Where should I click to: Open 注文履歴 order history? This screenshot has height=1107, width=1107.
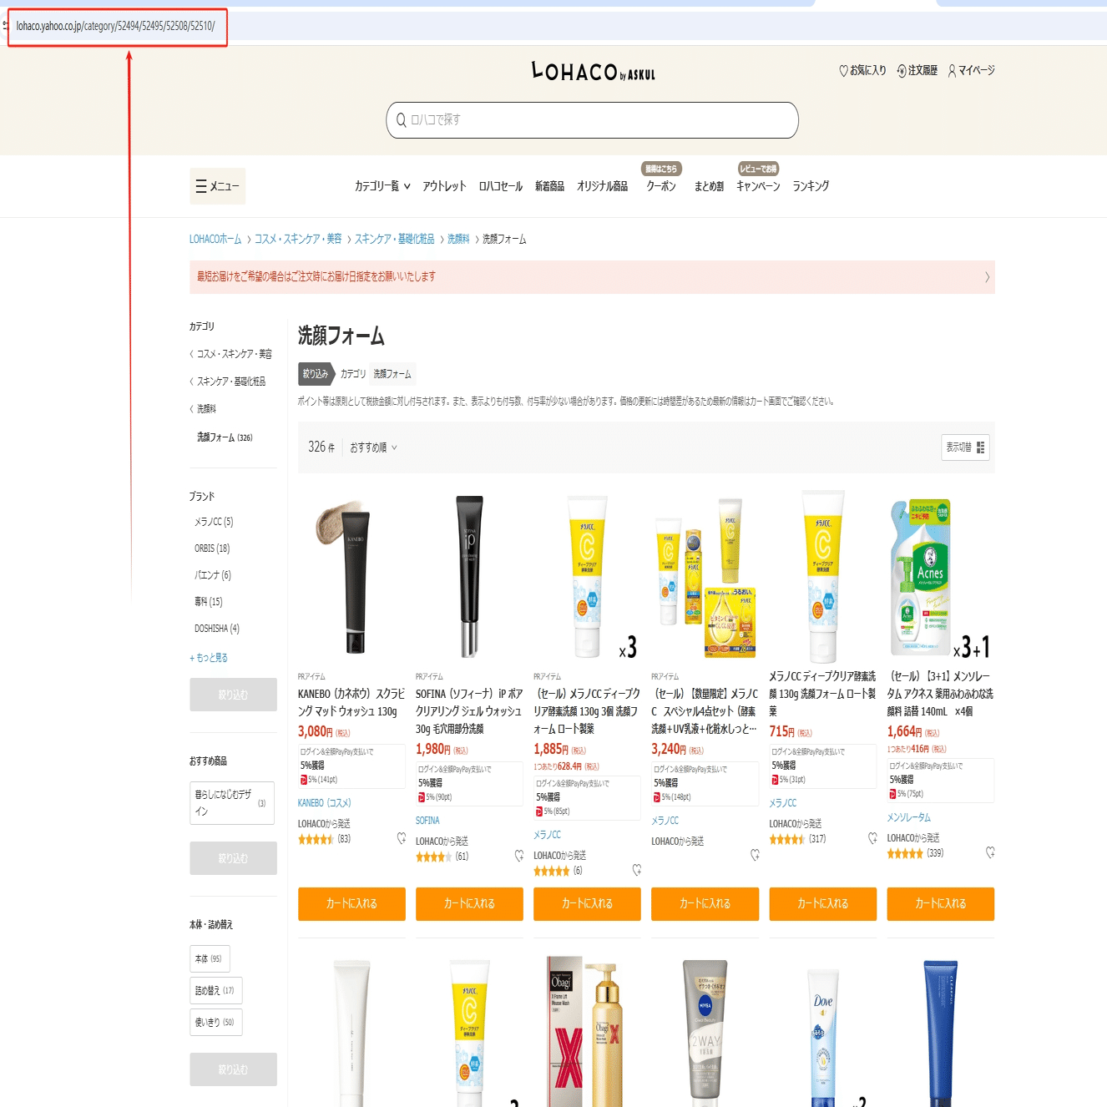(x=917, y=71)
